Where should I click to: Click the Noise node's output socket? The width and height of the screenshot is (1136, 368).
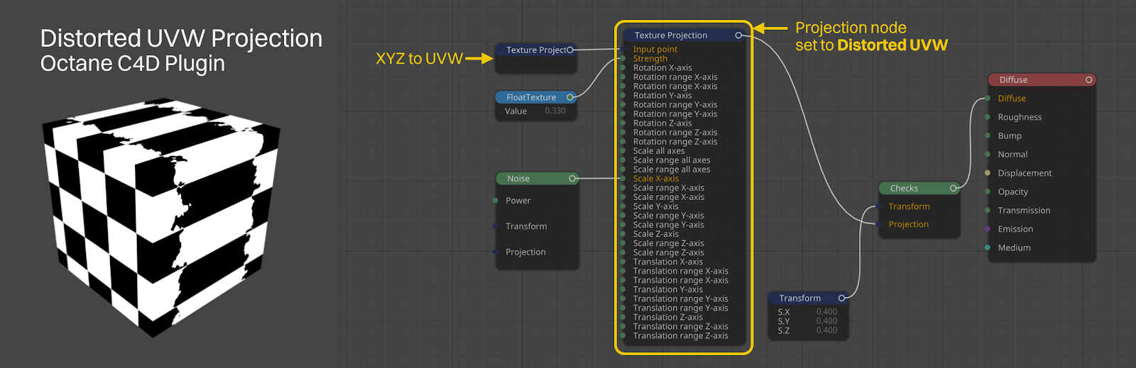click(x=572, y=179)
